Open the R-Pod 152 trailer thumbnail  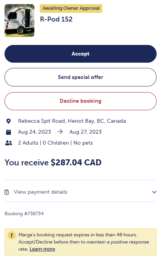[x=19, y=20]
